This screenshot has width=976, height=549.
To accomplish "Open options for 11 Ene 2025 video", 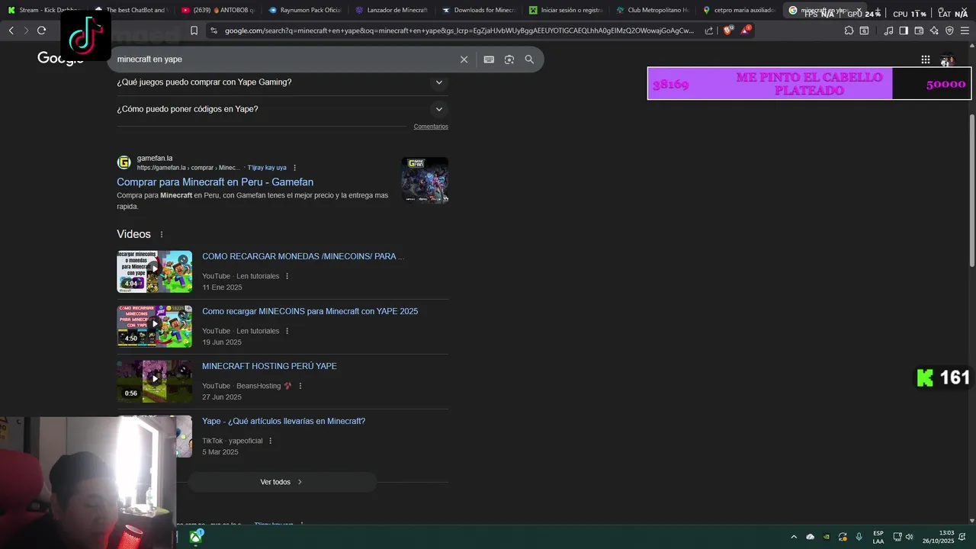I will 287,276.
